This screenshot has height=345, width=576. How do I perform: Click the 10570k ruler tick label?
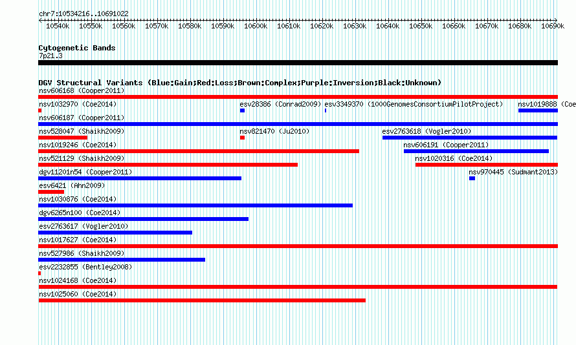(157, 26)
